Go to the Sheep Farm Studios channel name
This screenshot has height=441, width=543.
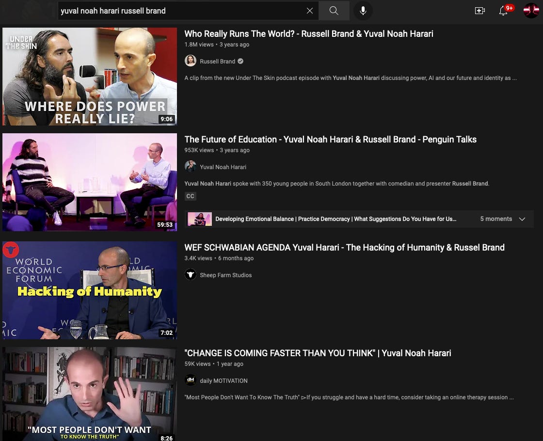coord(226,275)
